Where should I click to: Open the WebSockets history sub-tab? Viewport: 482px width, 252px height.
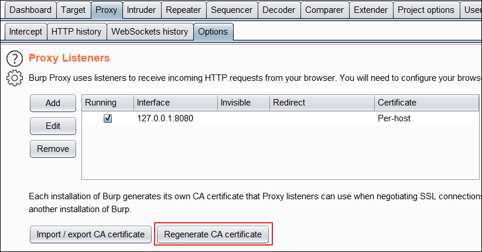point(150,32)
